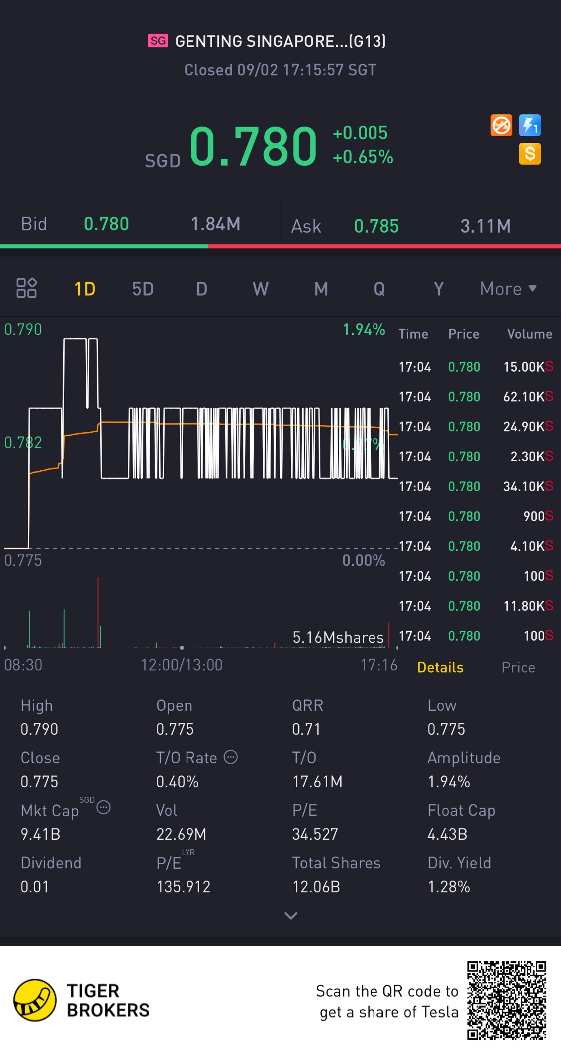
Task: Switch chart to 5D timeframe
Action: click(143, 289)
